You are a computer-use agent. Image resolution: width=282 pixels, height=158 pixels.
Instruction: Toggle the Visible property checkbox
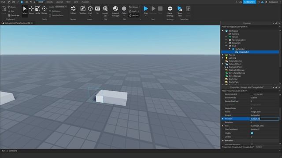pyautogui.click(x=252, y=133)
